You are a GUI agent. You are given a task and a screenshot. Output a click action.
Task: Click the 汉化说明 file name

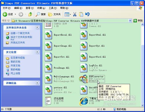click(59, 98)
